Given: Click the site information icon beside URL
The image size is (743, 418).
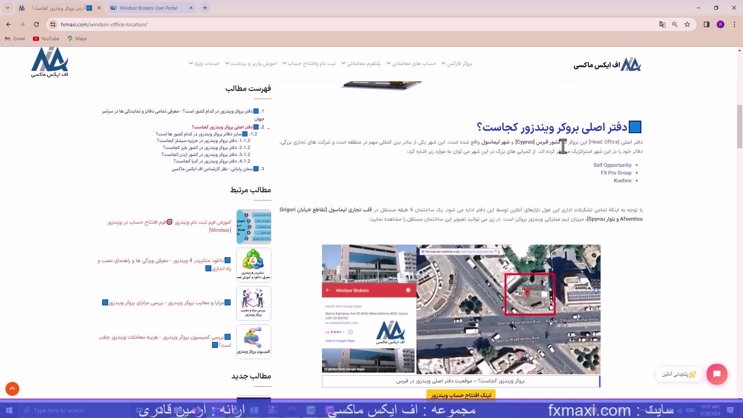Looking at the screenshot, I should 53,24.
